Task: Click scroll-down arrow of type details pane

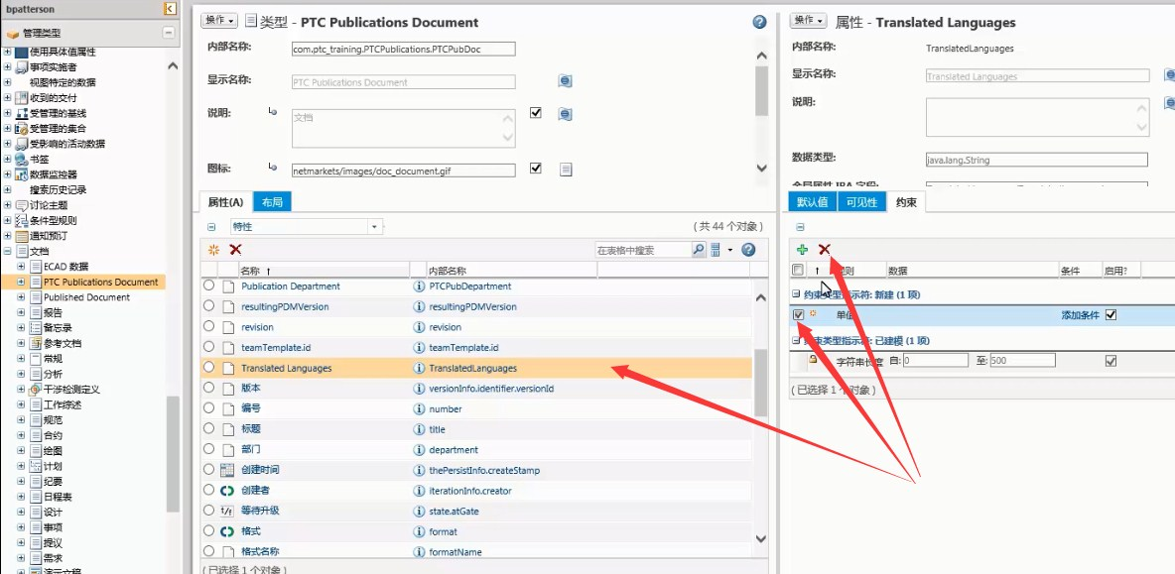Action: [x=761, y=169]
